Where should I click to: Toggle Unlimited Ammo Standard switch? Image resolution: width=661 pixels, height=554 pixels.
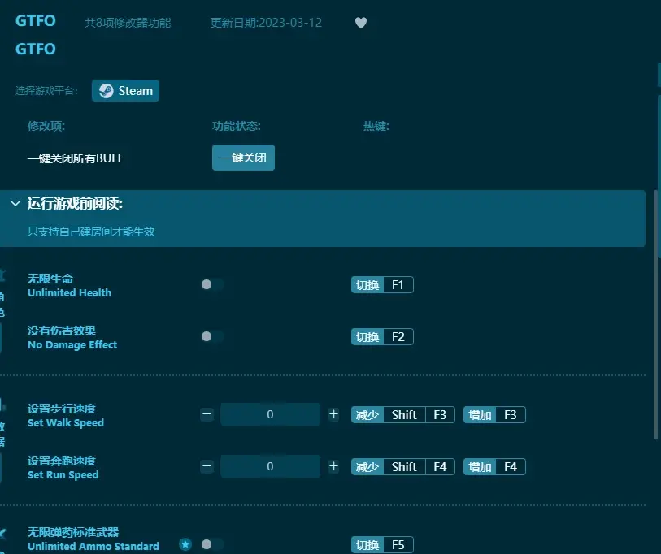[212, 544]
